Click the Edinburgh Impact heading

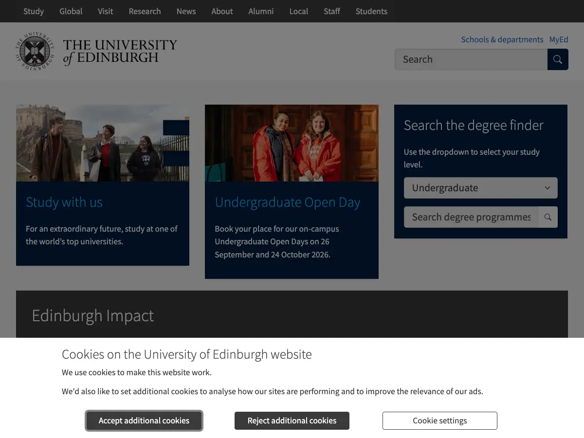pyautogui.click(x=92, y=315)
